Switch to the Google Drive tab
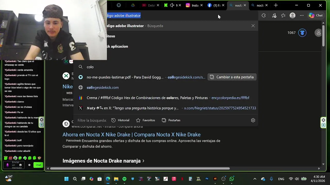The image size is (330, 185). [x=133, y=5]
